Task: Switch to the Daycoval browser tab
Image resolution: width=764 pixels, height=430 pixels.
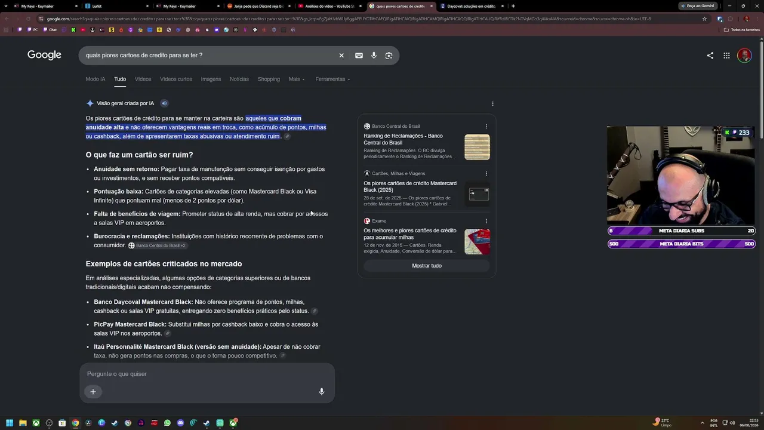Action: coord(472,6)
